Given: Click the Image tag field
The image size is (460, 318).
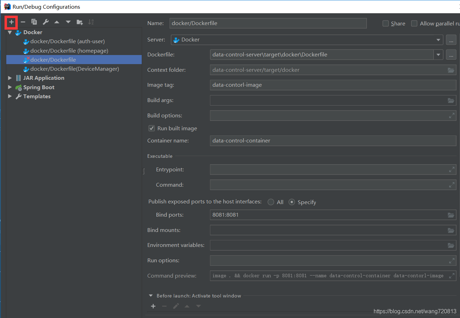Looking at the screenshot, I should (333, 85).
